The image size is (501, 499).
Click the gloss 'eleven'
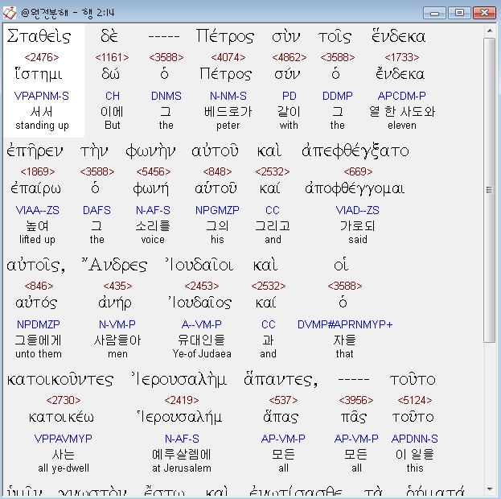coord(402,125)
